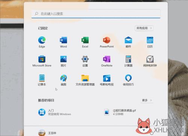This screenshot has width=188, height=136.
Task: Open 记事本 notepad
Action: click(42, 80)
